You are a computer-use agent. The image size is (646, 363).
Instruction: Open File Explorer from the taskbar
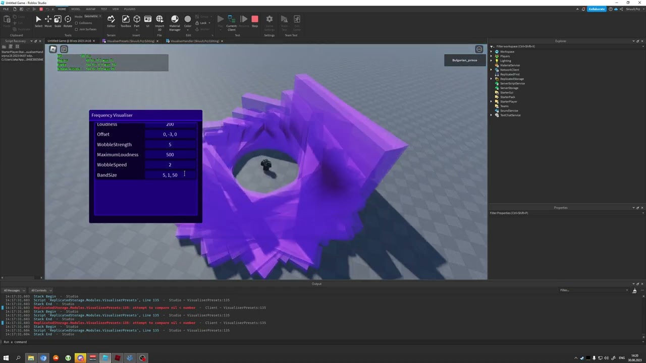(31, 358)
